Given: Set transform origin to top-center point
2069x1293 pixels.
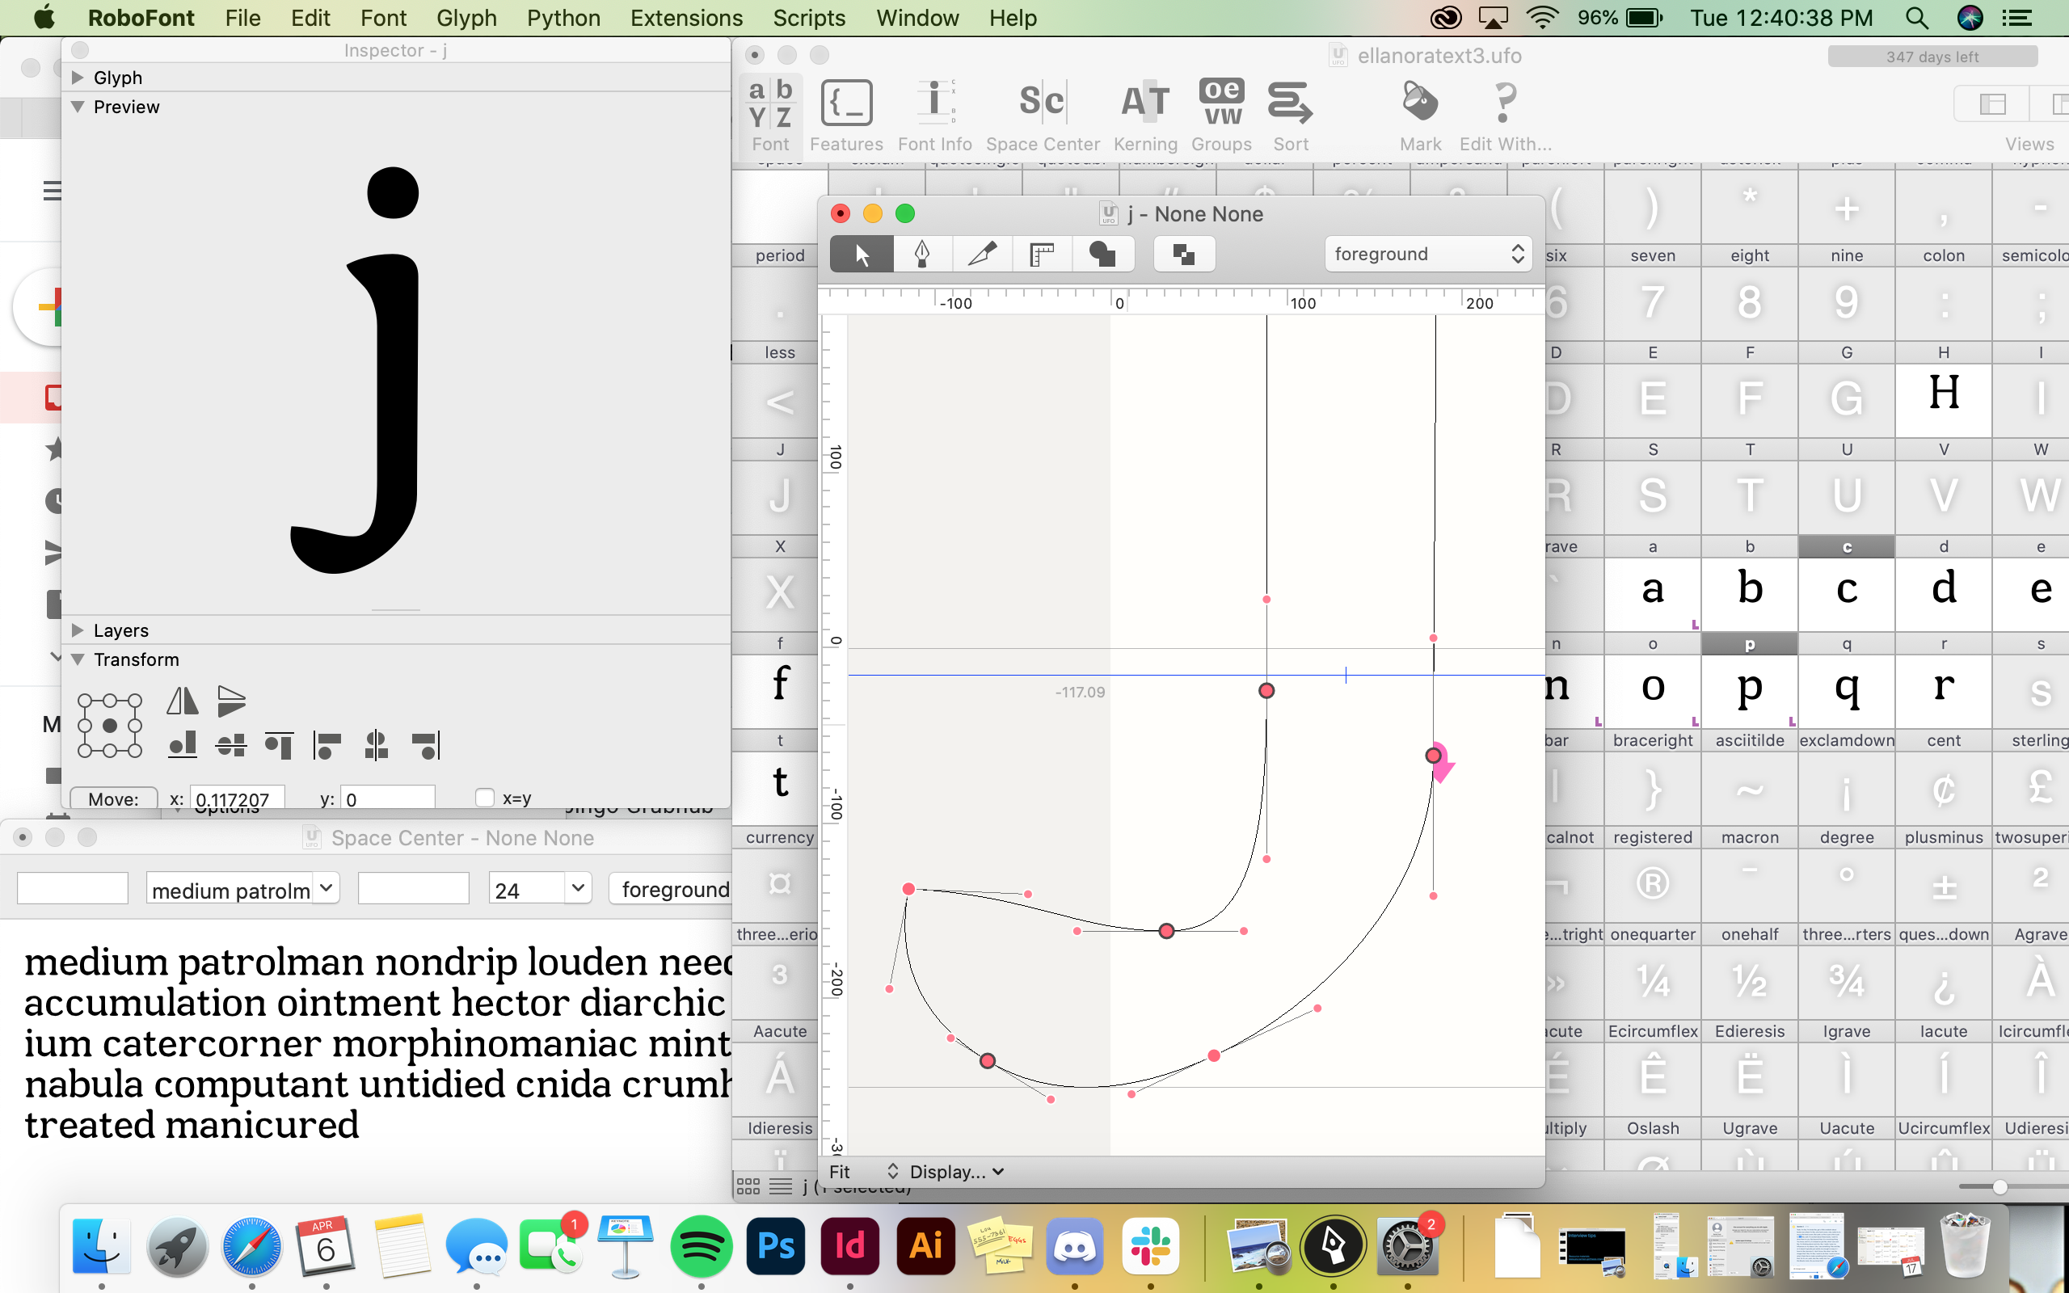Looking at the screenshot, I should point(109,701).
